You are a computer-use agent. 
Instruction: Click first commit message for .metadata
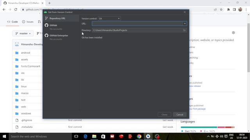click(x=75, y=127)
